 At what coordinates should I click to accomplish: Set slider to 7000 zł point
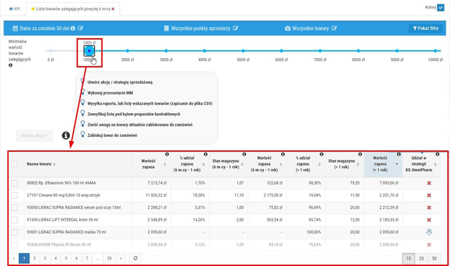click(x=320, y=51)
